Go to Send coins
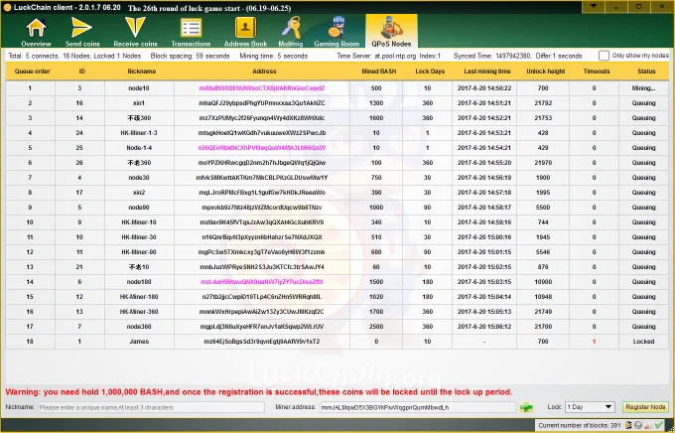 (82, 32)
